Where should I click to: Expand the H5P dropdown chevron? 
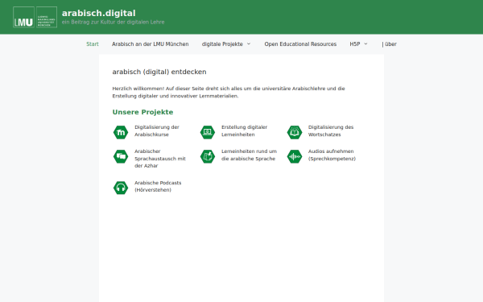point(365,43)
